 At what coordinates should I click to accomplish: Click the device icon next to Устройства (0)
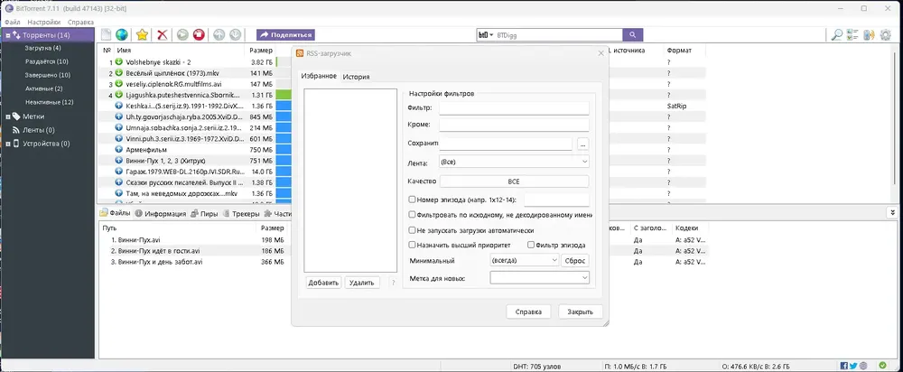pos(16,144)
